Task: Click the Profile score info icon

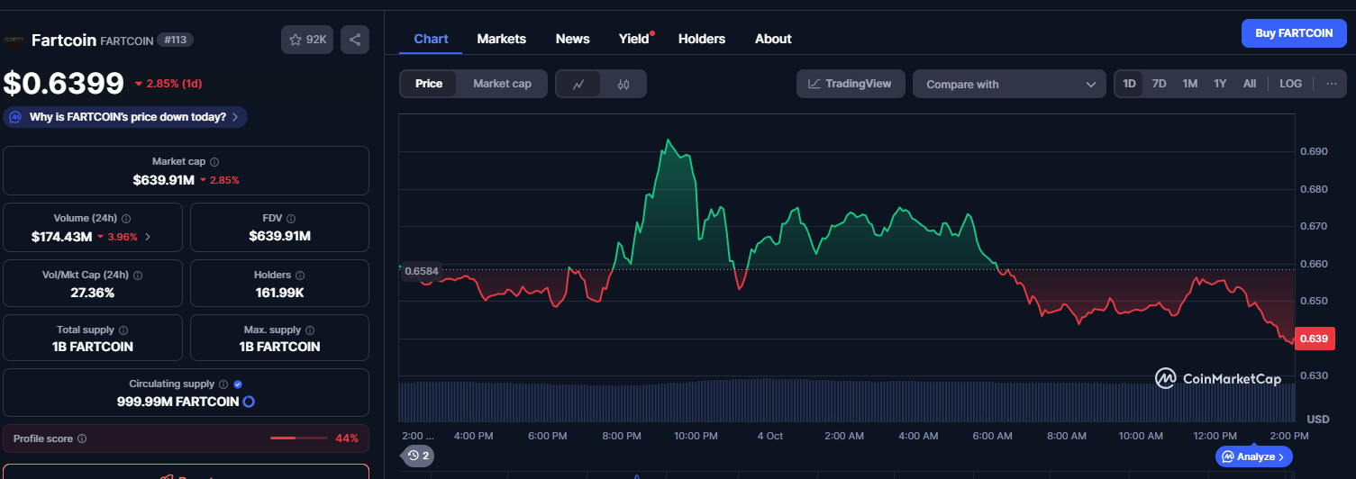Action: pos(82,438)
